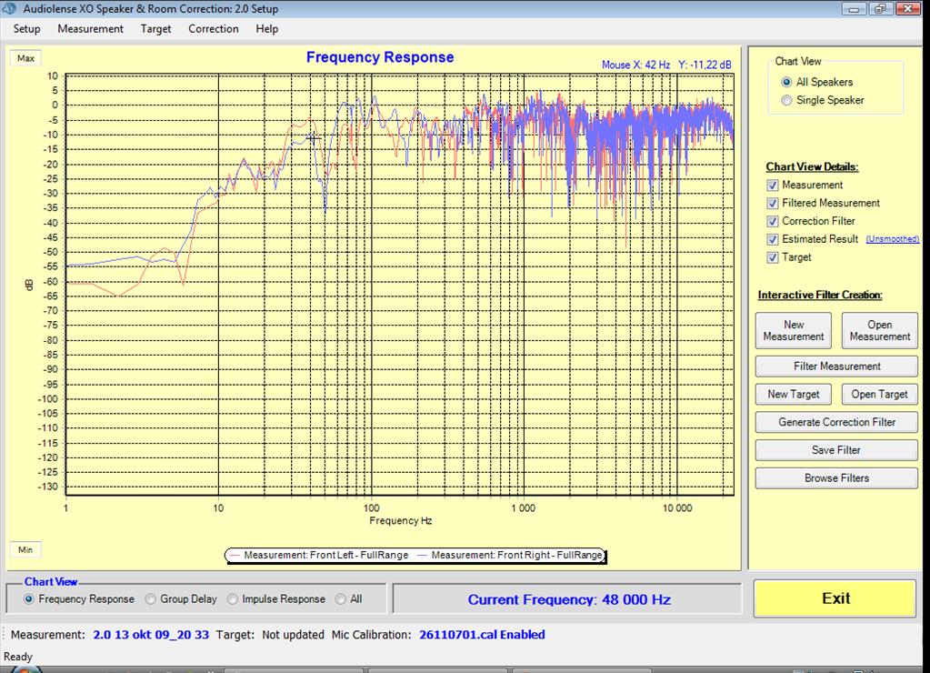
Task: Toggle the Filtered Measurement checkbox
Action: [772, 204]
